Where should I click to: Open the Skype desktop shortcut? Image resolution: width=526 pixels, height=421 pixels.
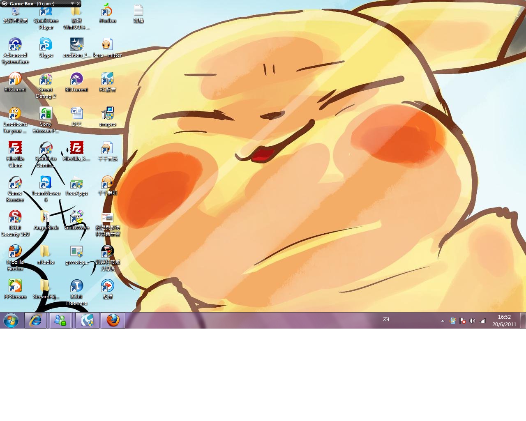click(x=46, y=44)
